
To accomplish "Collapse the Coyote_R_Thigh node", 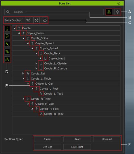I will pyautogui.click(x=23, y=99).
